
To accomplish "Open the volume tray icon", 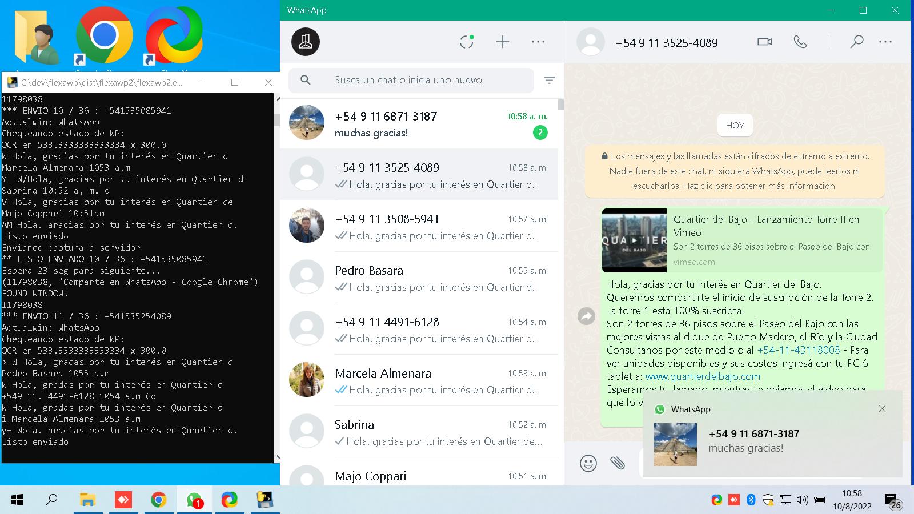I will [x=802, y=500].
